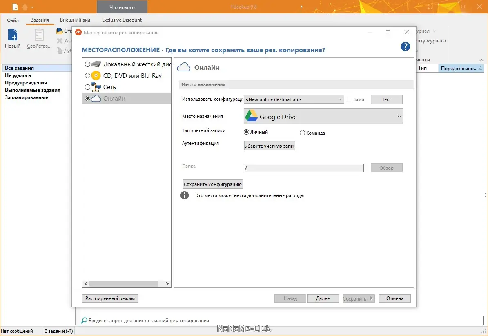Expand the Сохранить button arrow
Viewport: 488px width, 336px height.
[371, 298]
